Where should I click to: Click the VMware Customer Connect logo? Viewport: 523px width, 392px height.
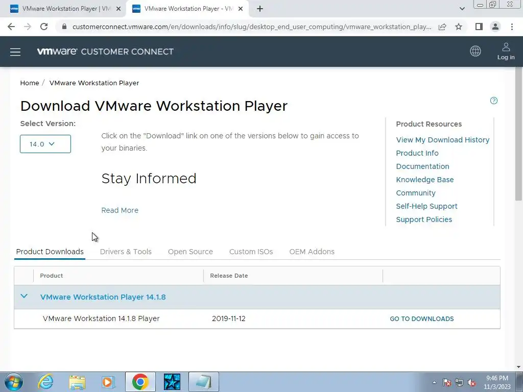point(105,52)
